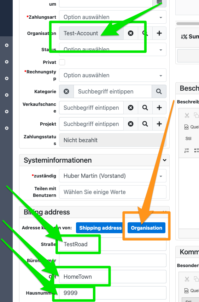Viewport: 199px width, 302px height.
Task: Open the Zahlungsart dropdown
Action: pyautogui.click(x=113, y=17)
